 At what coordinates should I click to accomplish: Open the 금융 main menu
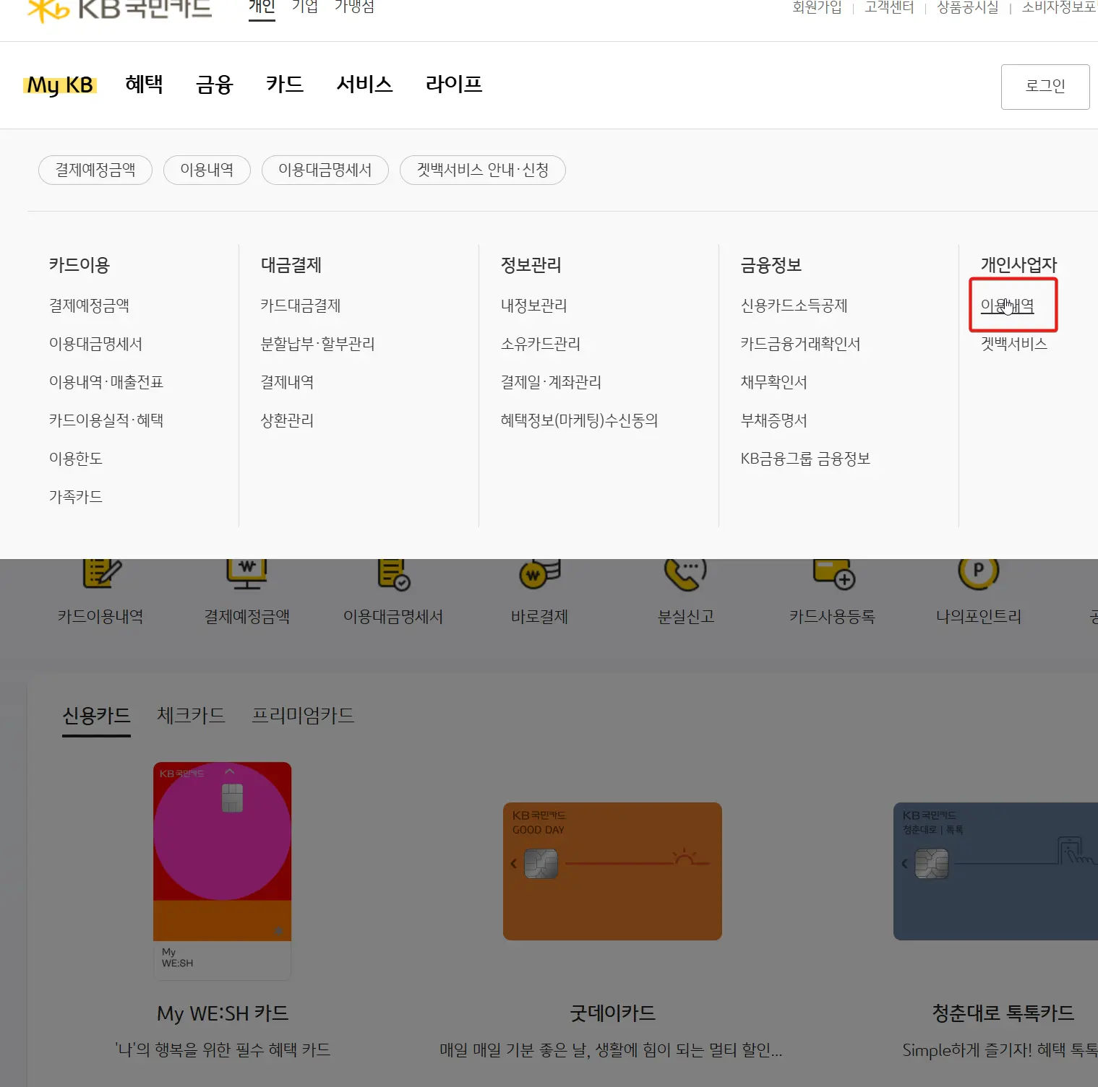click(215, 84)
